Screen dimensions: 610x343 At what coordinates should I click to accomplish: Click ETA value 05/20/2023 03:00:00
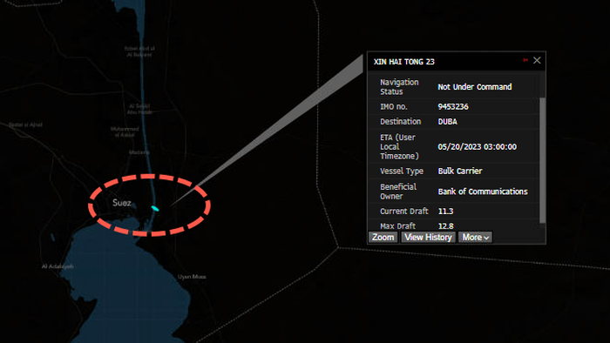(x=477, y=147)
